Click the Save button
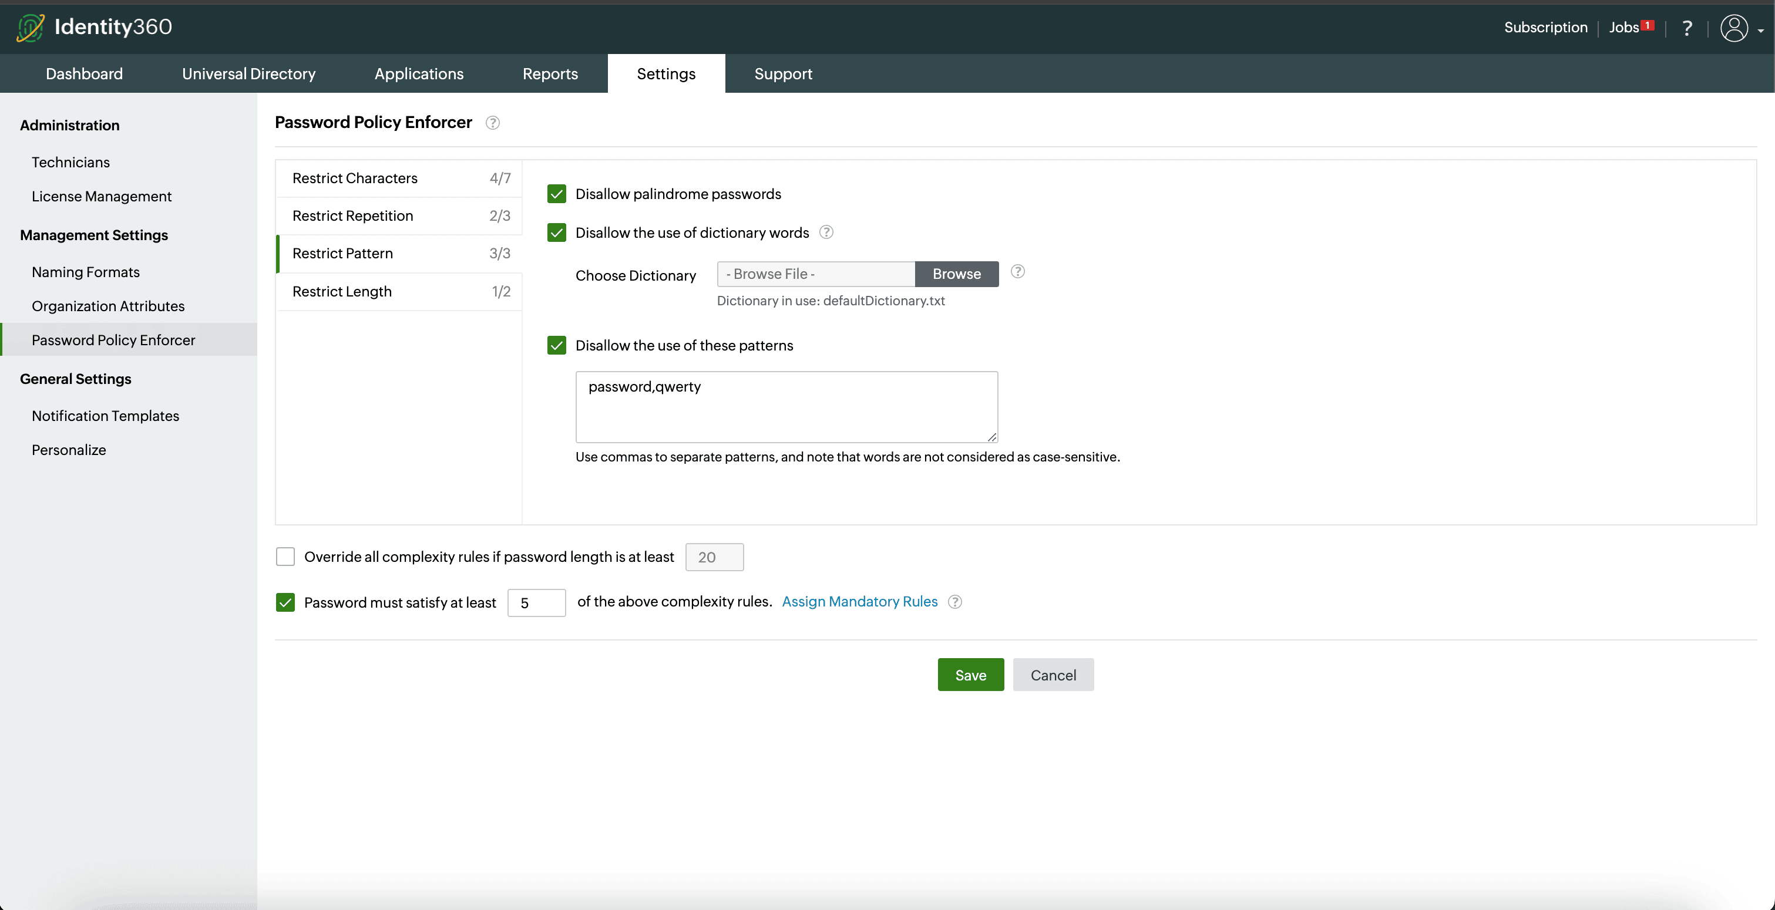The image size is (1775, 910). [x=970, y=675]
